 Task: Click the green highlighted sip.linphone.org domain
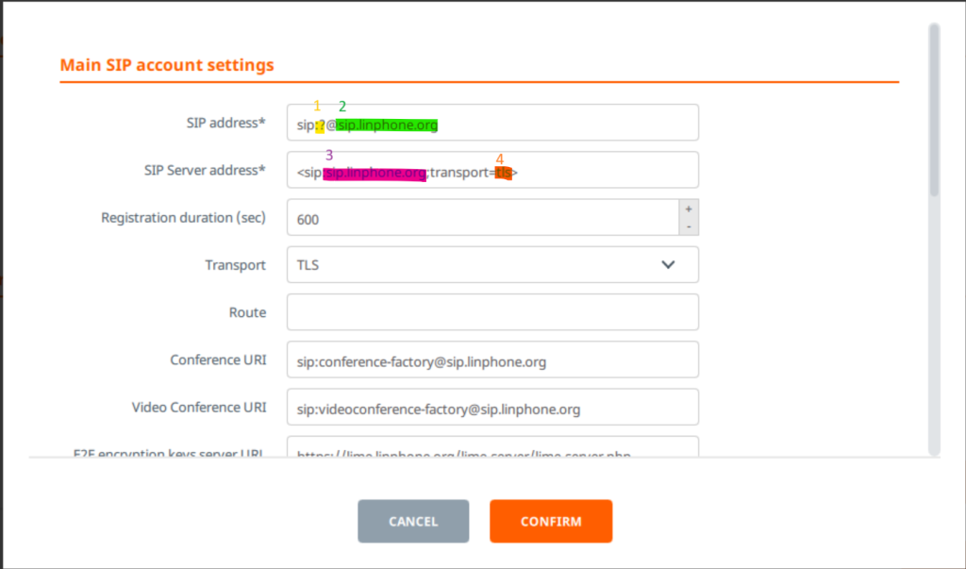click(x=388, y=125)
